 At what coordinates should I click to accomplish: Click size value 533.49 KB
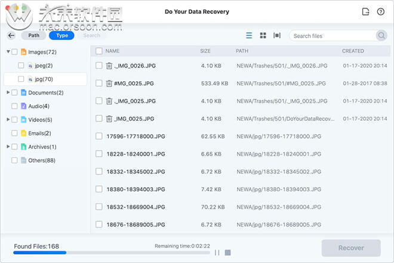tap(214, 83)
